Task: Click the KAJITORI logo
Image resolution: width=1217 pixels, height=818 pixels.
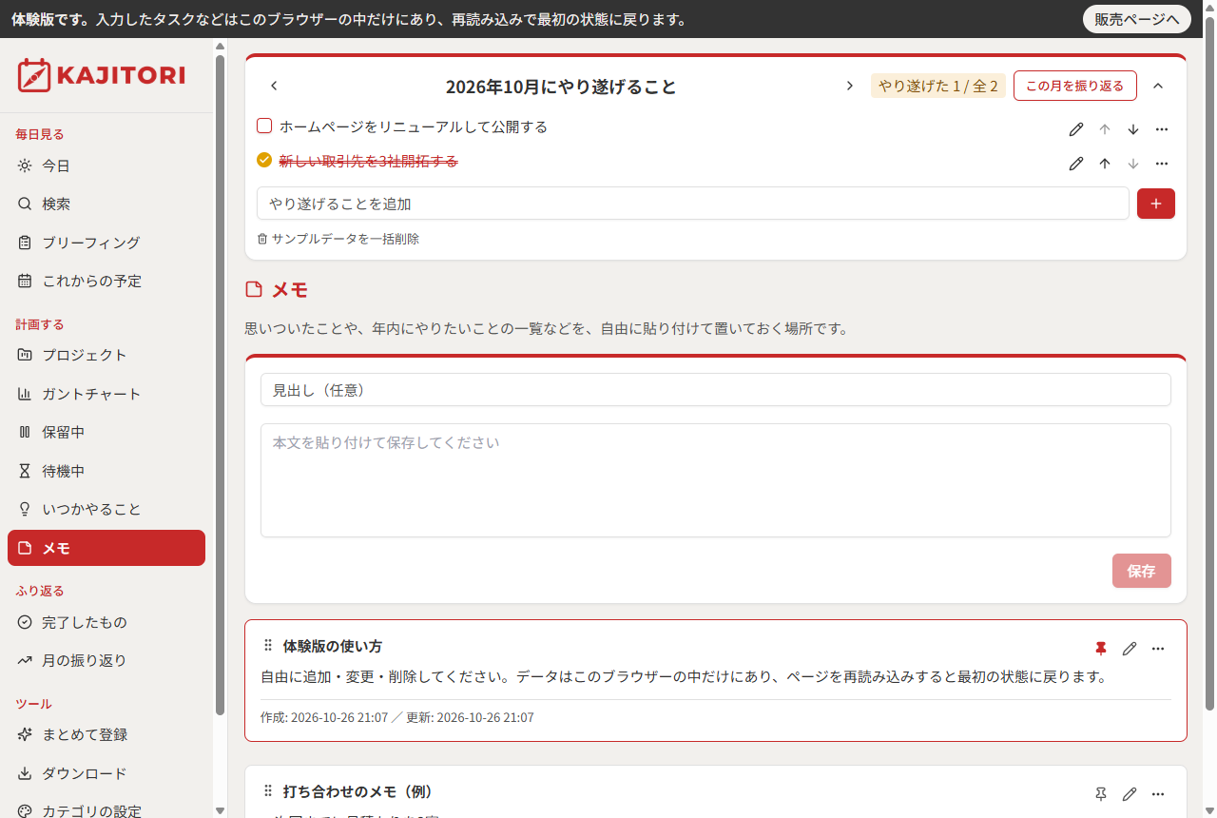Action: pos(101,75)
